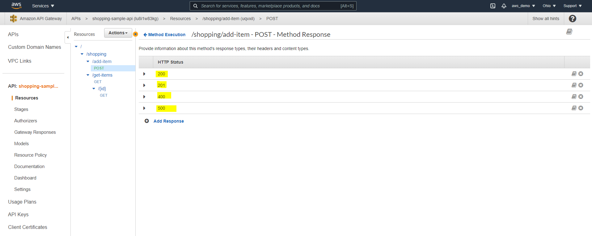Delete the 500 response

[x=581, y=108]
